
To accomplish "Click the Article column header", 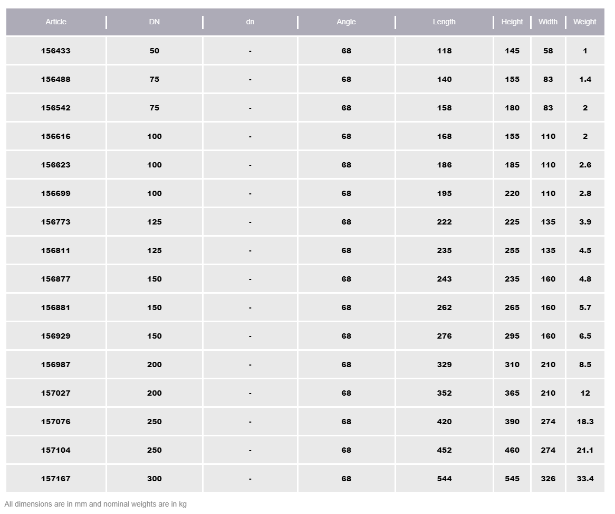I will pos(56,22).
